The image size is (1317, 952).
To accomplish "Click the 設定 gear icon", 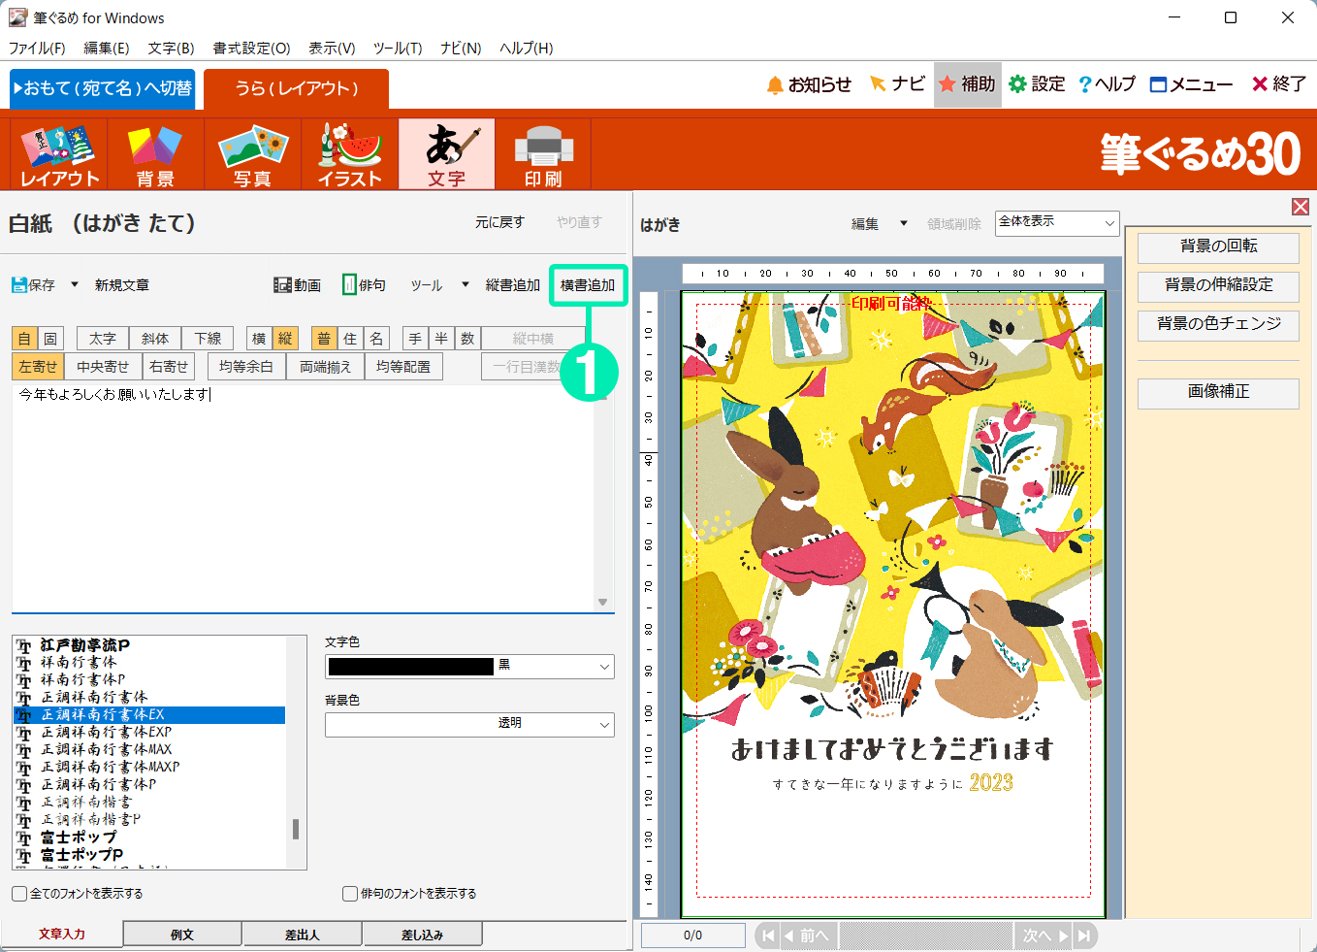I will (1017, 85).
